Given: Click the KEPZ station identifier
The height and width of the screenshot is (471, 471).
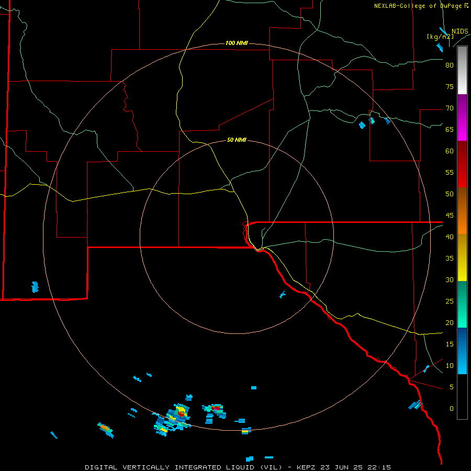Looking at the screenshot, I should (x=307, y=467).
